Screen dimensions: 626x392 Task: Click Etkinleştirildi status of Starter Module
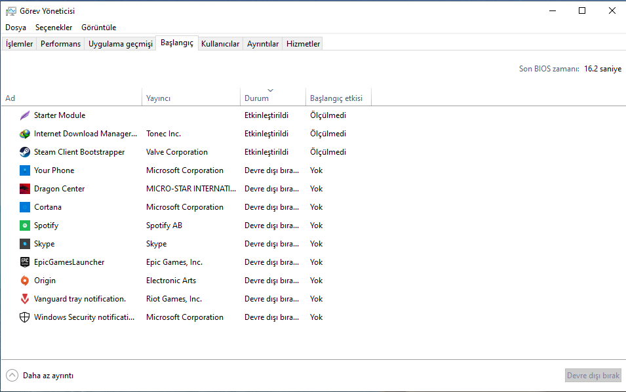266,115
